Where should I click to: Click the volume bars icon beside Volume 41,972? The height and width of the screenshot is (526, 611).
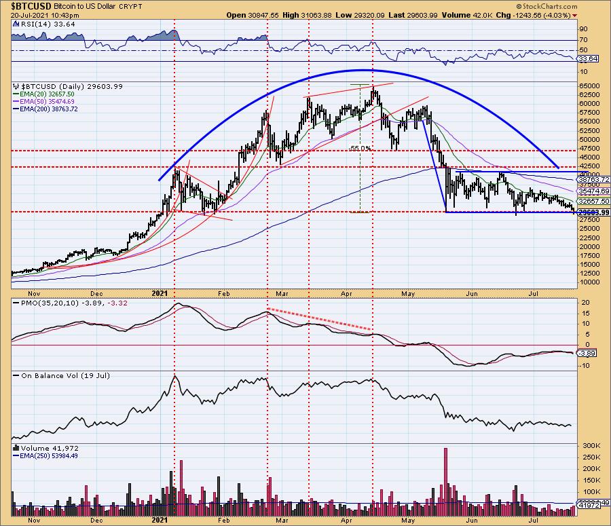tap(16, 448)
